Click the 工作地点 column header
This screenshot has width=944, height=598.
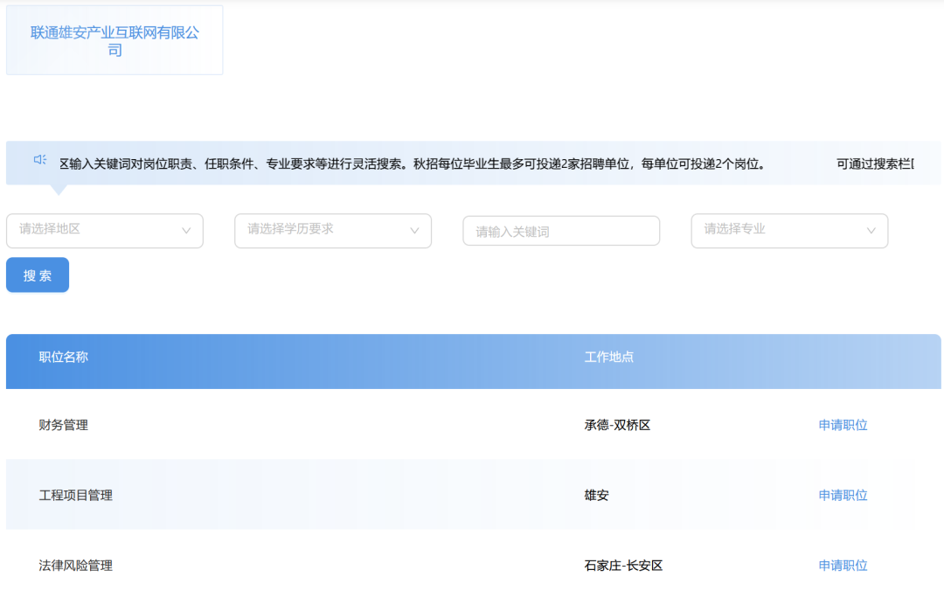tap(608, 357)
